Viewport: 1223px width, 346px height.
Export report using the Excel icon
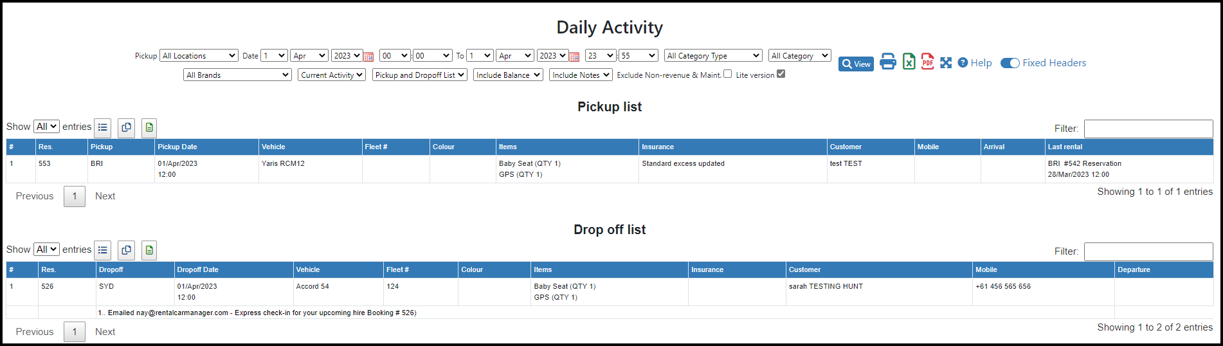tap(909, 62)
